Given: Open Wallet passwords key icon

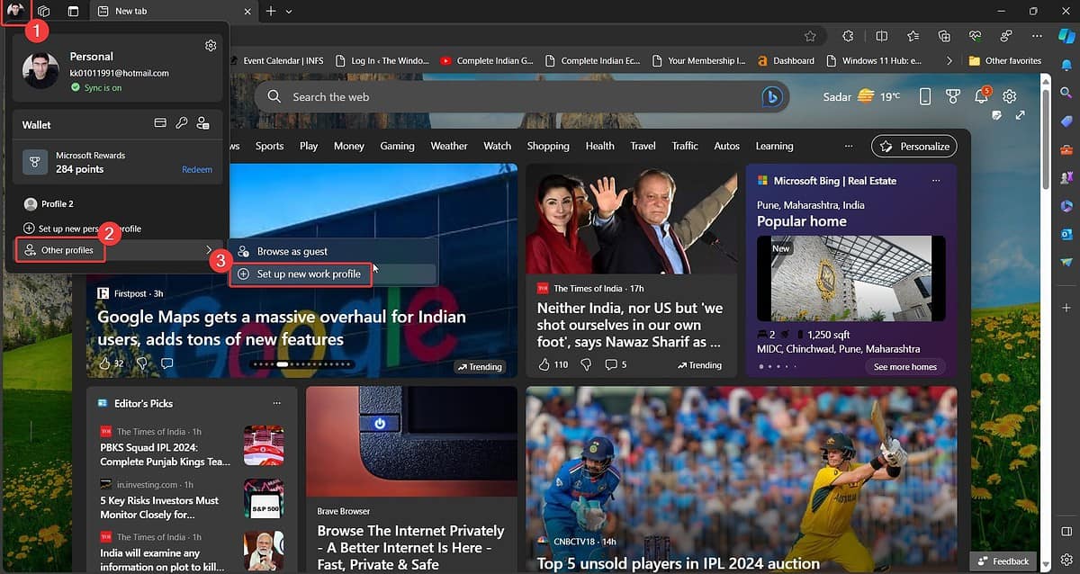Looking at the screenshot, I should click(182, 123).
